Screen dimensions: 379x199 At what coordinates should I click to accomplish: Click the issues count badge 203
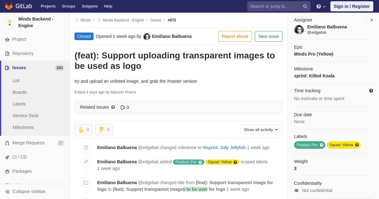coord(60,68)
